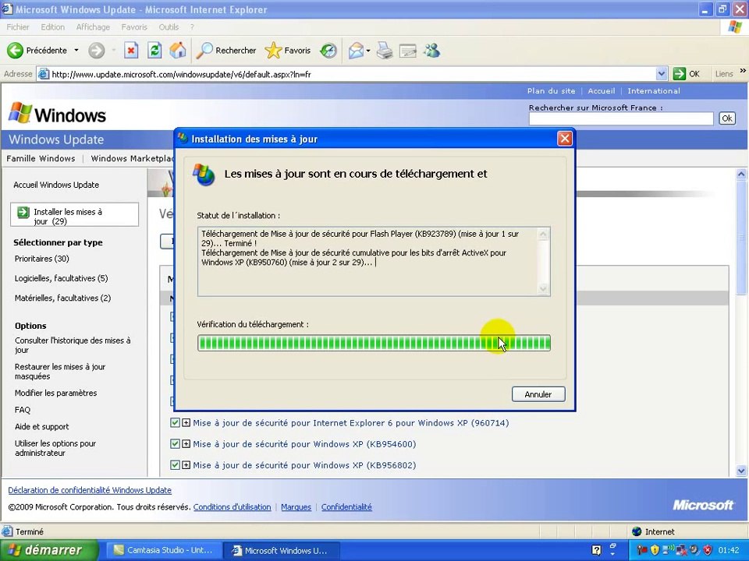Image resolution: width=749 pixels, height=561 pixels.
Task: Click the green OK go arrow
Action: point(679,73)
